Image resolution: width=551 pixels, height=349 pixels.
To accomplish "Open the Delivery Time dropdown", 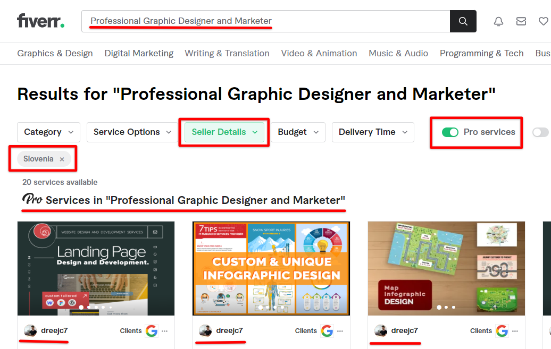I will 373,132.
